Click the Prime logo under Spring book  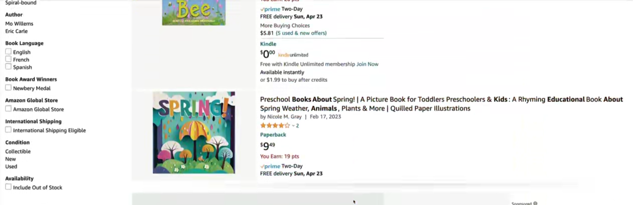pyautogui.click(x=270, y=166)
